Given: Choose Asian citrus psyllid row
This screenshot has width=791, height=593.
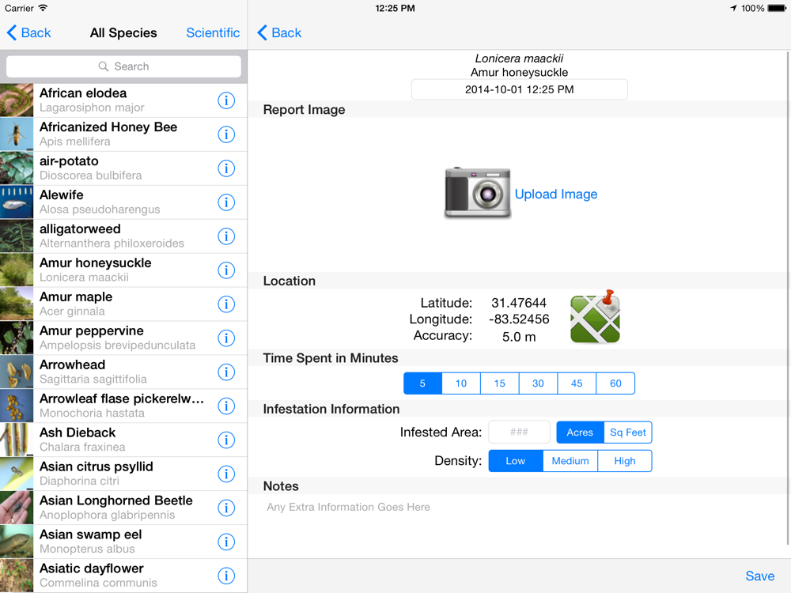Looking at the screenshot, I should [x=123, y=474].
